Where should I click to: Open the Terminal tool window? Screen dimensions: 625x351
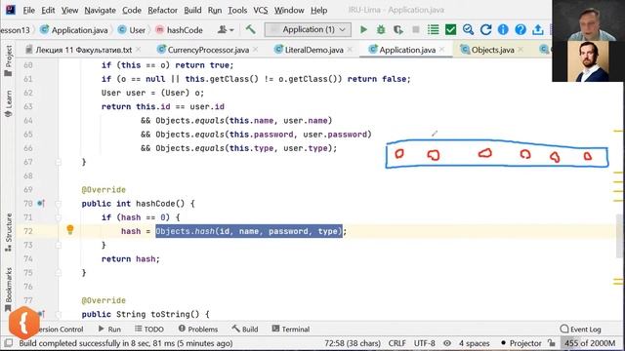tap(291, 330)
